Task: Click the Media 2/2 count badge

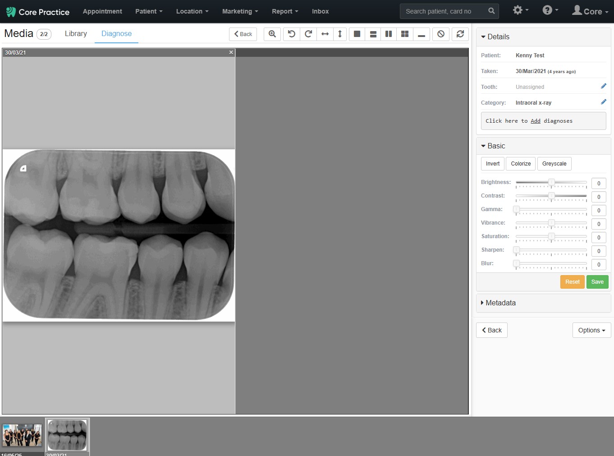Action: click(x=44, y=34)
